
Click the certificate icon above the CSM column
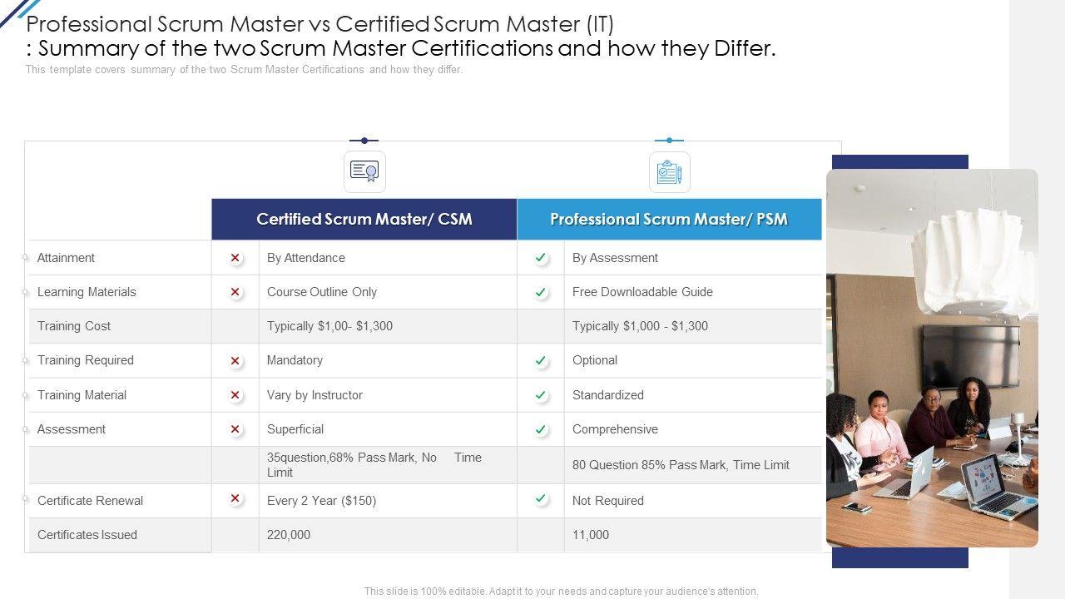click(x=364, y=171)
